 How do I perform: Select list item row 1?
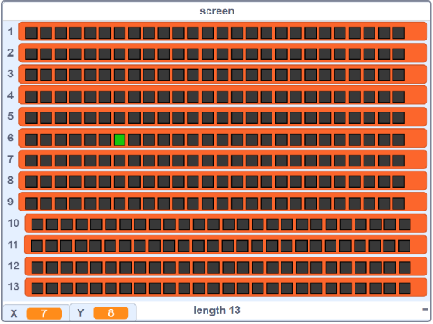tap(223, 31)
